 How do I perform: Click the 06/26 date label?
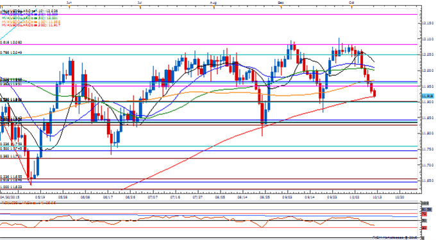pos(130,197)
